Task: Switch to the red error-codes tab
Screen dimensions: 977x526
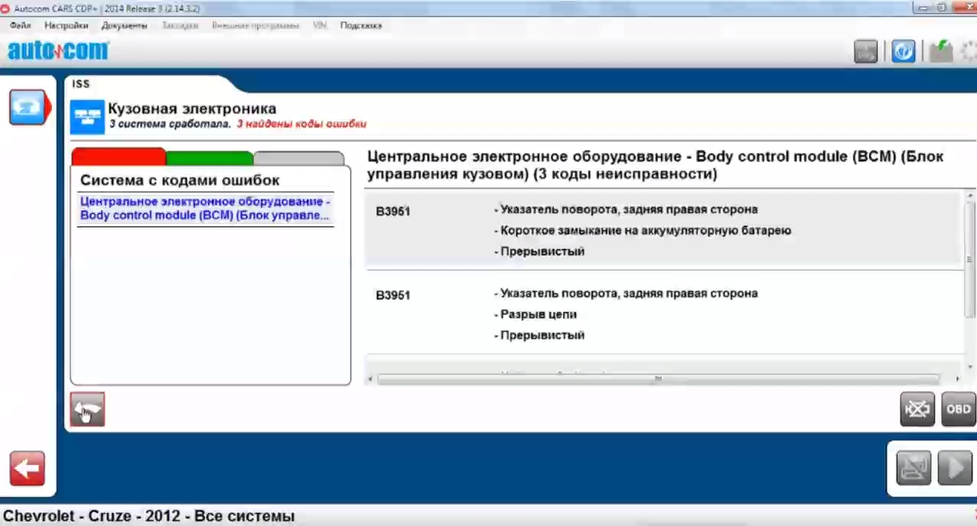Action: tap(119, 157)
